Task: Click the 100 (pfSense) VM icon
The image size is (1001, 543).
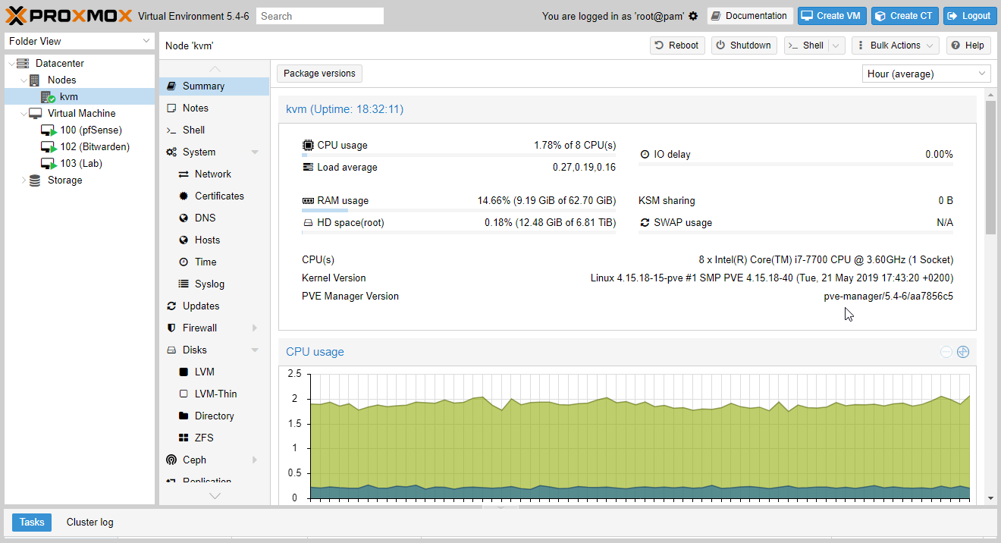Action: 49,130
